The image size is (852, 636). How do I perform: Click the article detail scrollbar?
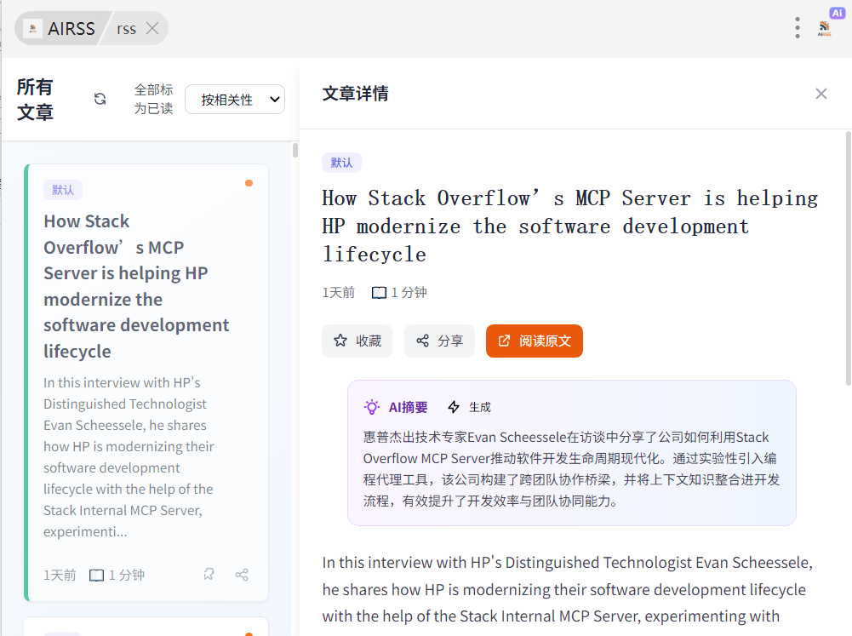pos(848,255)
